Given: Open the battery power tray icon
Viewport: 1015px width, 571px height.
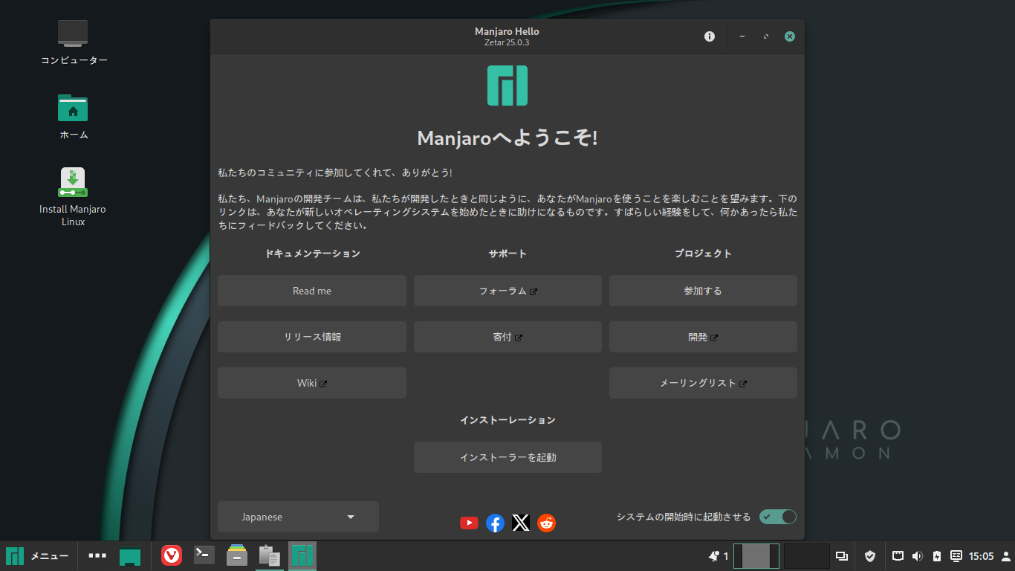Looking at the screenshot, I should (x=937, y=556).
